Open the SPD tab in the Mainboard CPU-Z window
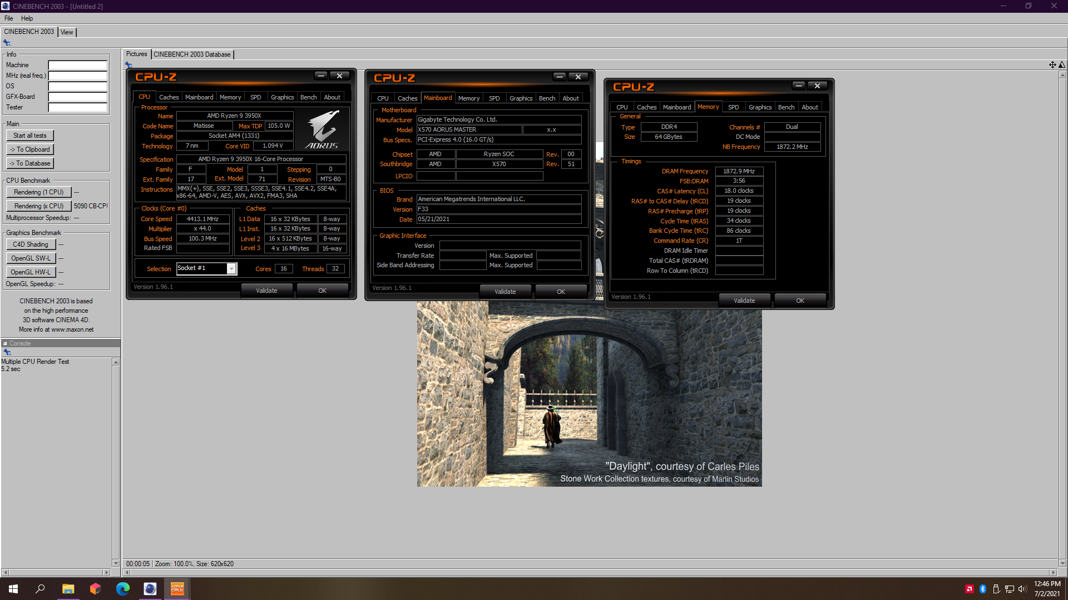The width and height of the screenshot is (1068, 600). click(495, 98)
